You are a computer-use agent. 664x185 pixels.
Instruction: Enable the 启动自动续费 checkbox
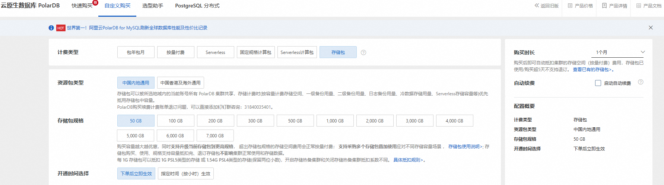pyautogui.click(x=598, y=83)
